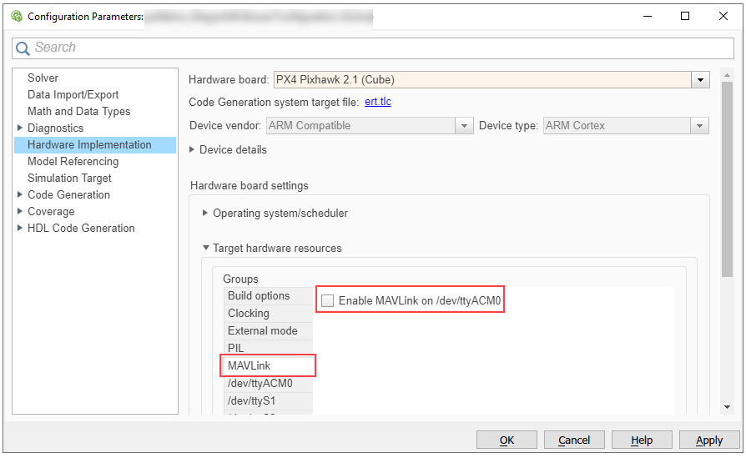Select Math and Data Types pane
The height and width of the screenshot is (458, 746).
[x=79, y=111]
